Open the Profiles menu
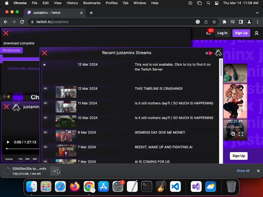The width and height of the screenshot is (263, 197). (x=111, y=3)
